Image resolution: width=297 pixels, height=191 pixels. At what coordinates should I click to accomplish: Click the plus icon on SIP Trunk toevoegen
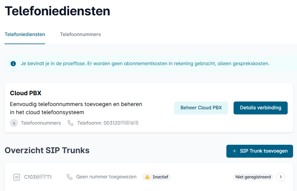pyautogui.click(x=234, y=151)
